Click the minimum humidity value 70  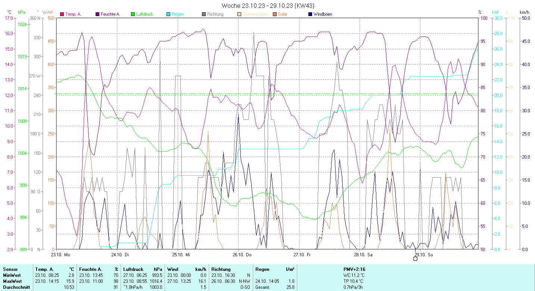point(116,275)
